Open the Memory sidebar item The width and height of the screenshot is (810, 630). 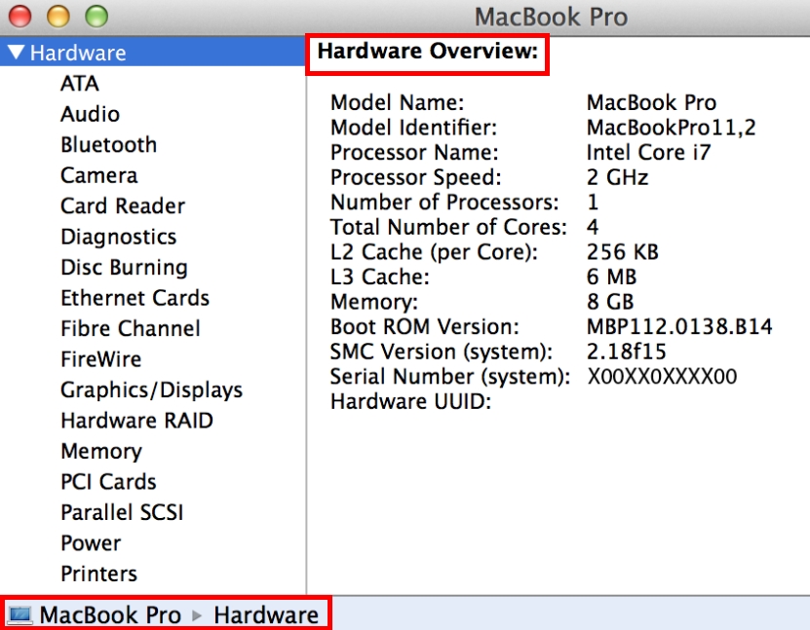pos(100,452)
